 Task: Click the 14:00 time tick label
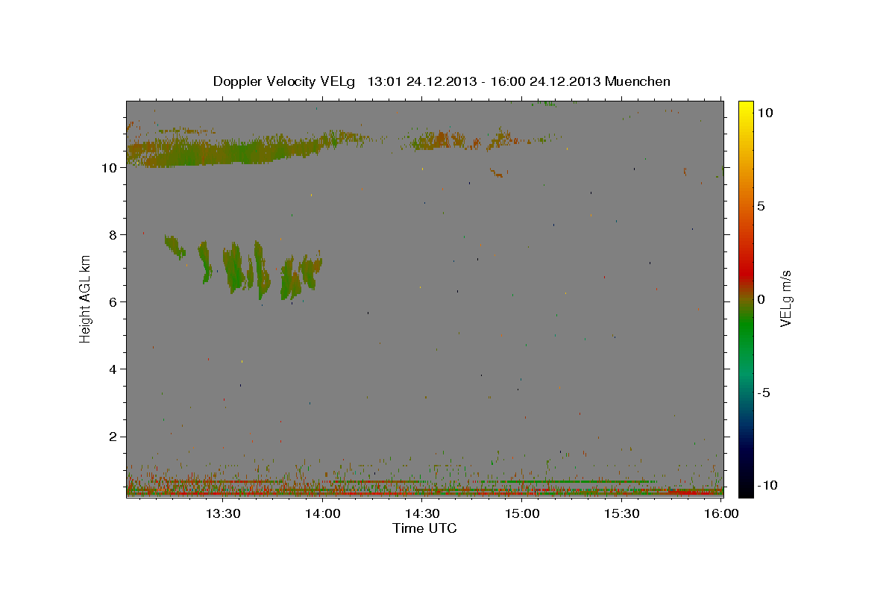(323, 513)
